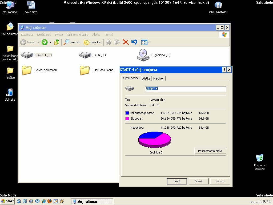Open Forward history dropdown arrow
Screen dimensions: 273x205
tap(50, 42)
